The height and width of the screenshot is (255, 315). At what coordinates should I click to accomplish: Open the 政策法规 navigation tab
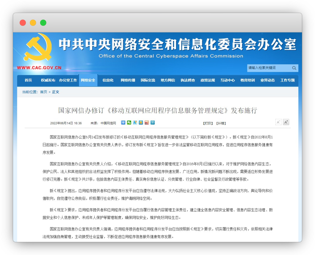pyautogui.click(x=208, y=80)
